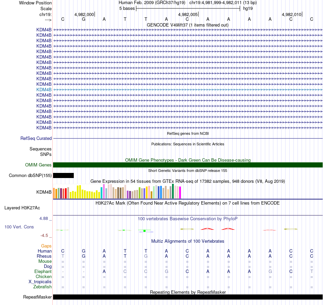The height and width of the screenshot is (305, 323).
Task: Click the magenta last bar in GTEx chart
Action: coord(180,193)
